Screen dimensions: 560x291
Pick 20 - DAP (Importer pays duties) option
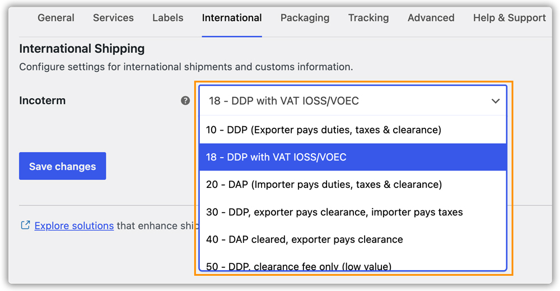point(353,184)
